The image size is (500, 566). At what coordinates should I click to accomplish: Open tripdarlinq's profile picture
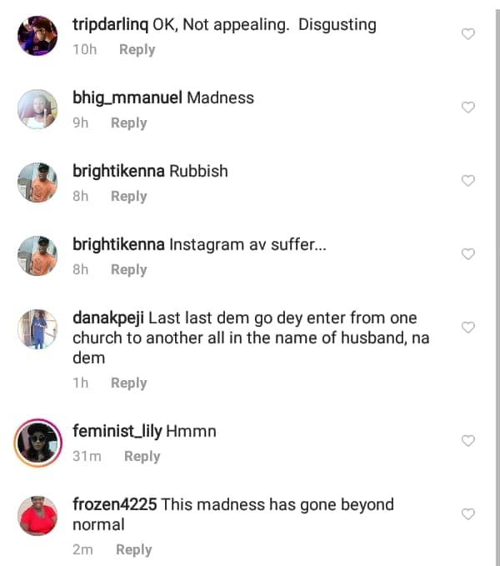click(x=37, y=36)
